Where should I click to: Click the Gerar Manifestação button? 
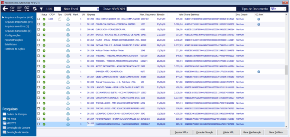[x=252, y=132]
